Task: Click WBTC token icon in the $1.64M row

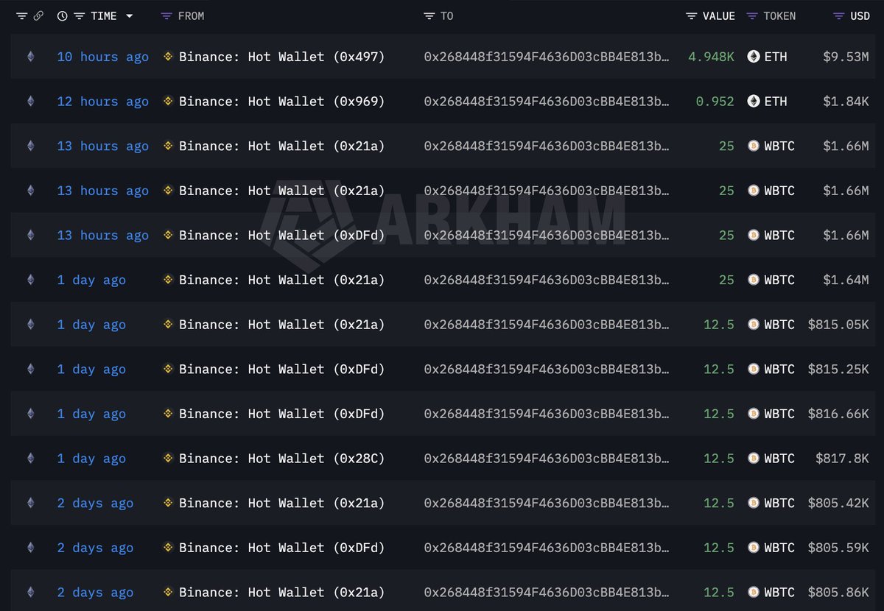Action: click(x=754, y=280)
